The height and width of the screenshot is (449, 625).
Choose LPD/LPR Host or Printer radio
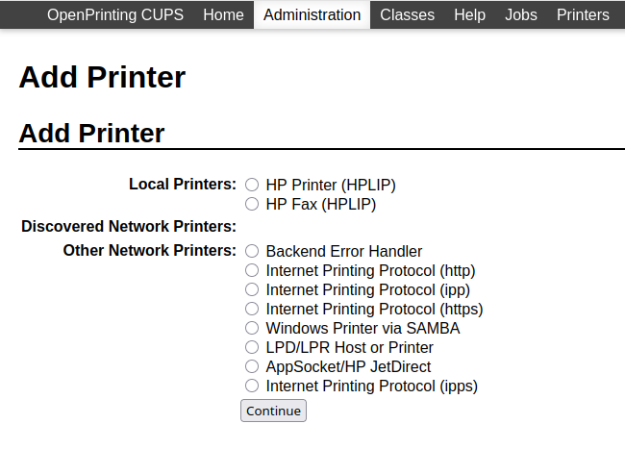(x=252, y=347)
